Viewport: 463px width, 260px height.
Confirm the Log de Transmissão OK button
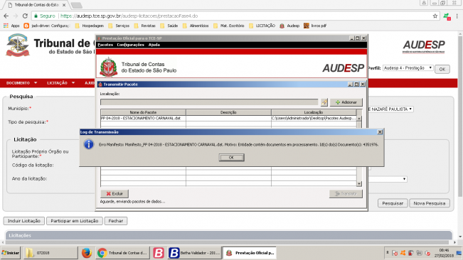(x=232, y=158)
